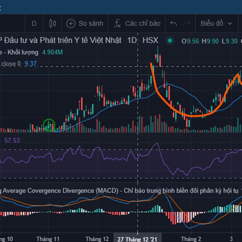Screen dimensions: 242x242
Task: Click the So sánh compare plus icon
Action: pos(71,23)
